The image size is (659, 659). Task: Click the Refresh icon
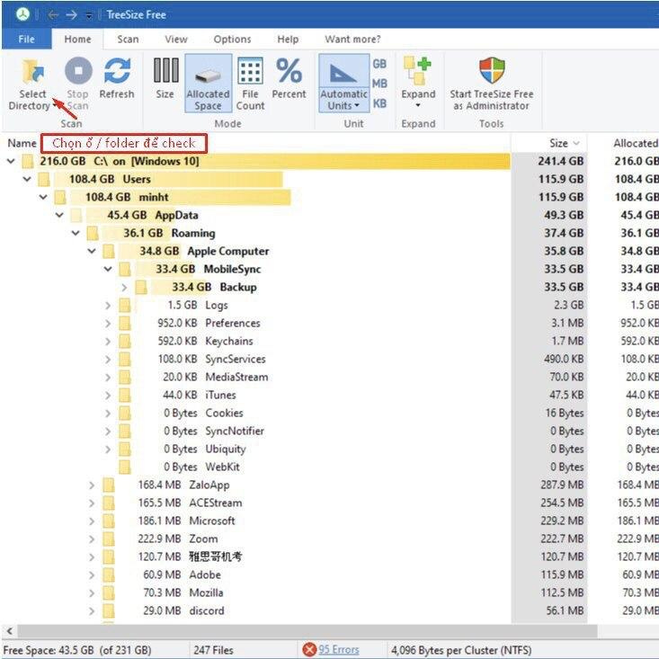pyautogui.click(x=117, y=71)
